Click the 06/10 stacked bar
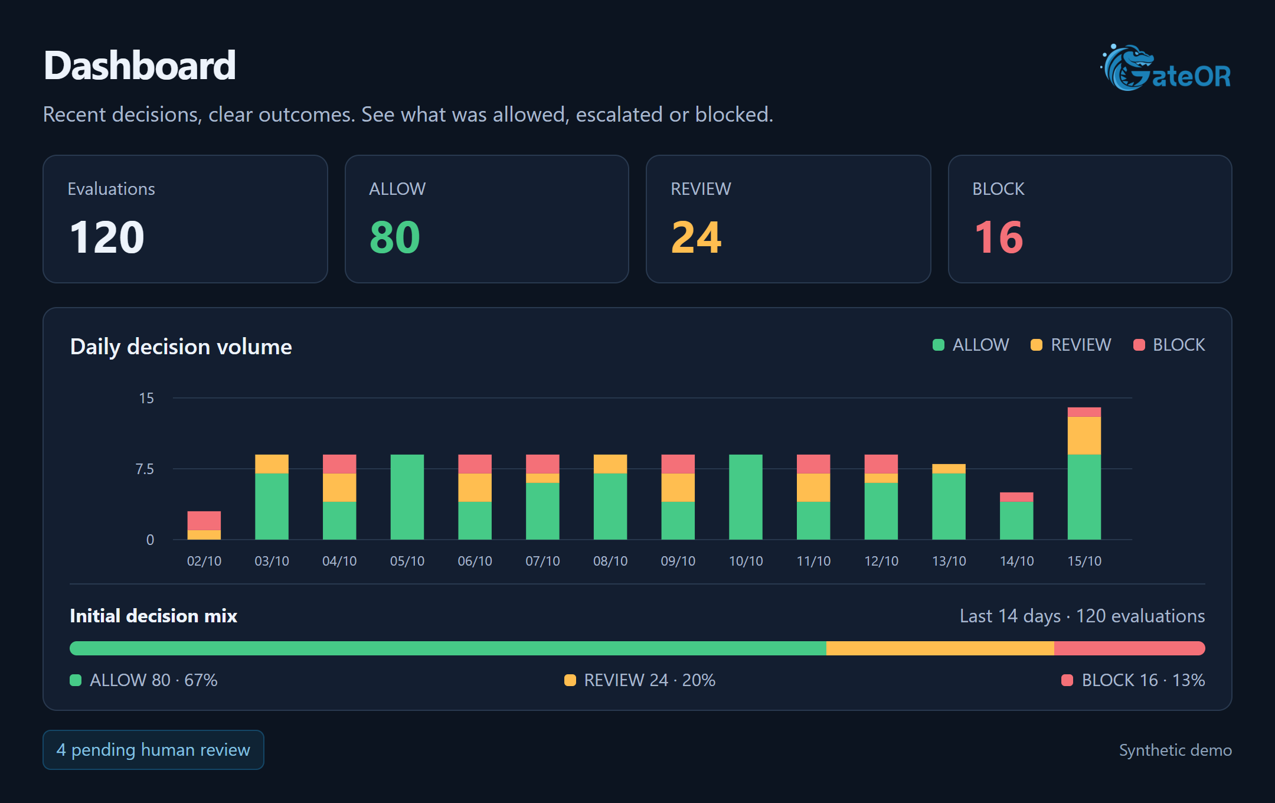The width and height of the screenshot is (1275, 803). pyautogui.click(x=475, y=497)
